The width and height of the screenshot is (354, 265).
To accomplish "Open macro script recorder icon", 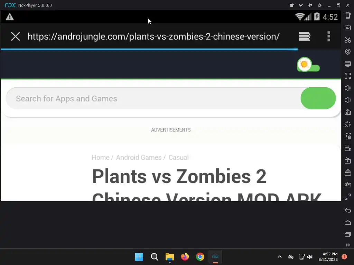I will [x=348, y=136].
